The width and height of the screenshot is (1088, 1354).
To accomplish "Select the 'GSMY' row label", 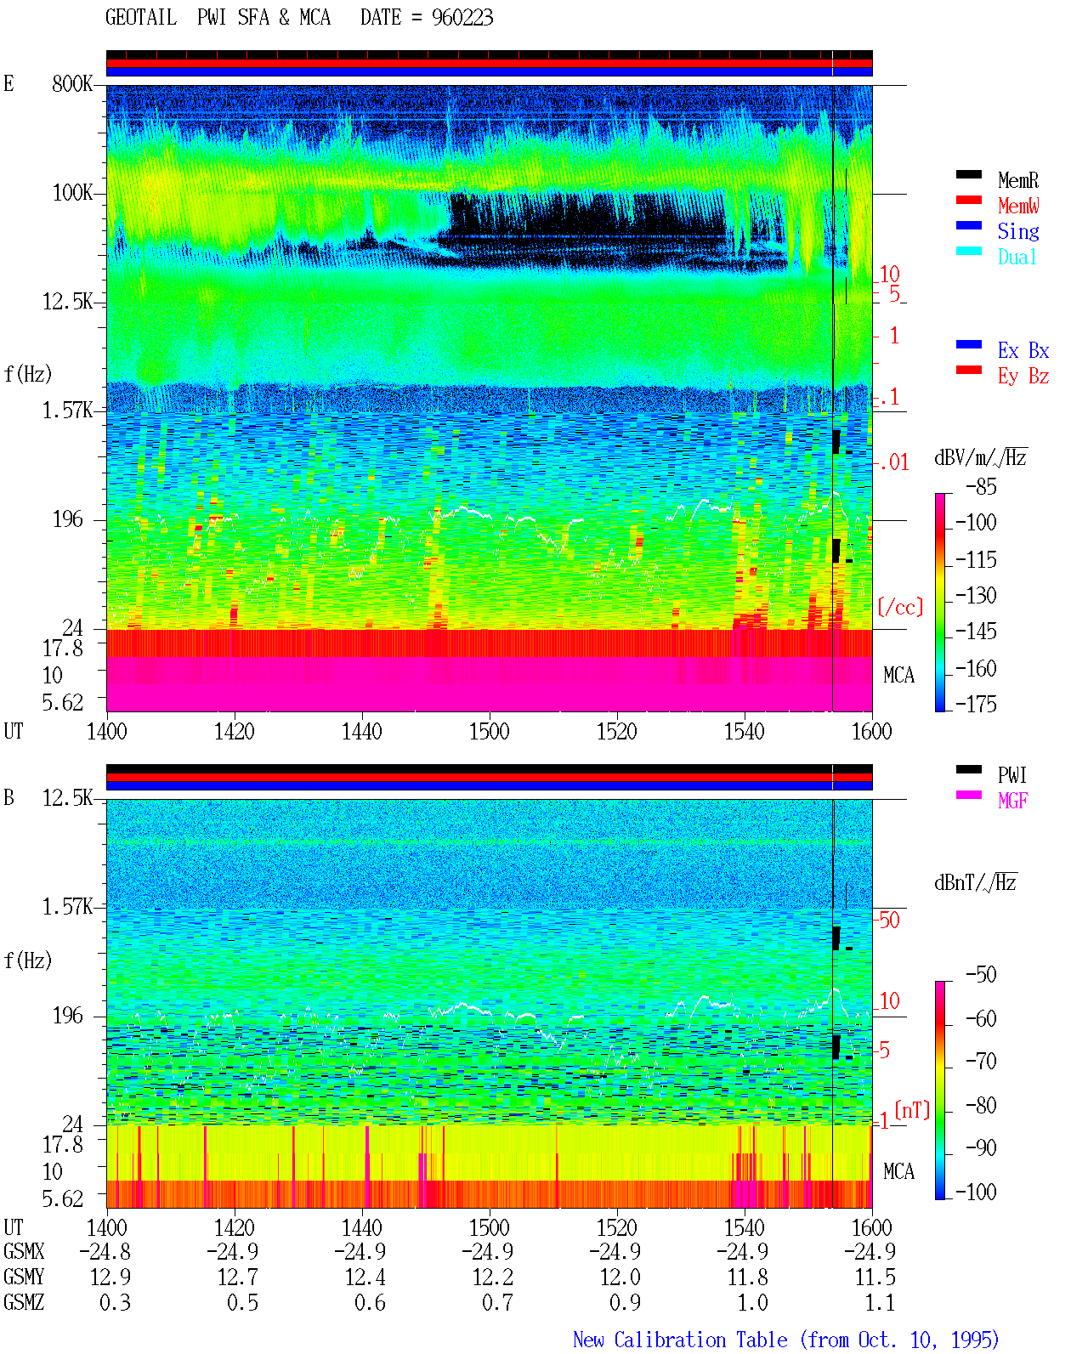I will point(24,1278).
